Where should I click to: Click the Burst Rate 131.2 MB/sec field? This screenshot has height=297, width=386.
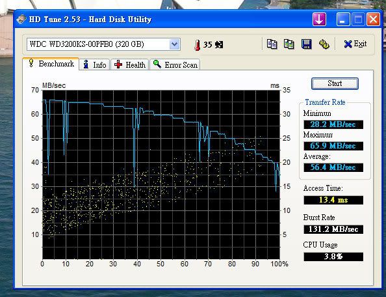(333, 229)
